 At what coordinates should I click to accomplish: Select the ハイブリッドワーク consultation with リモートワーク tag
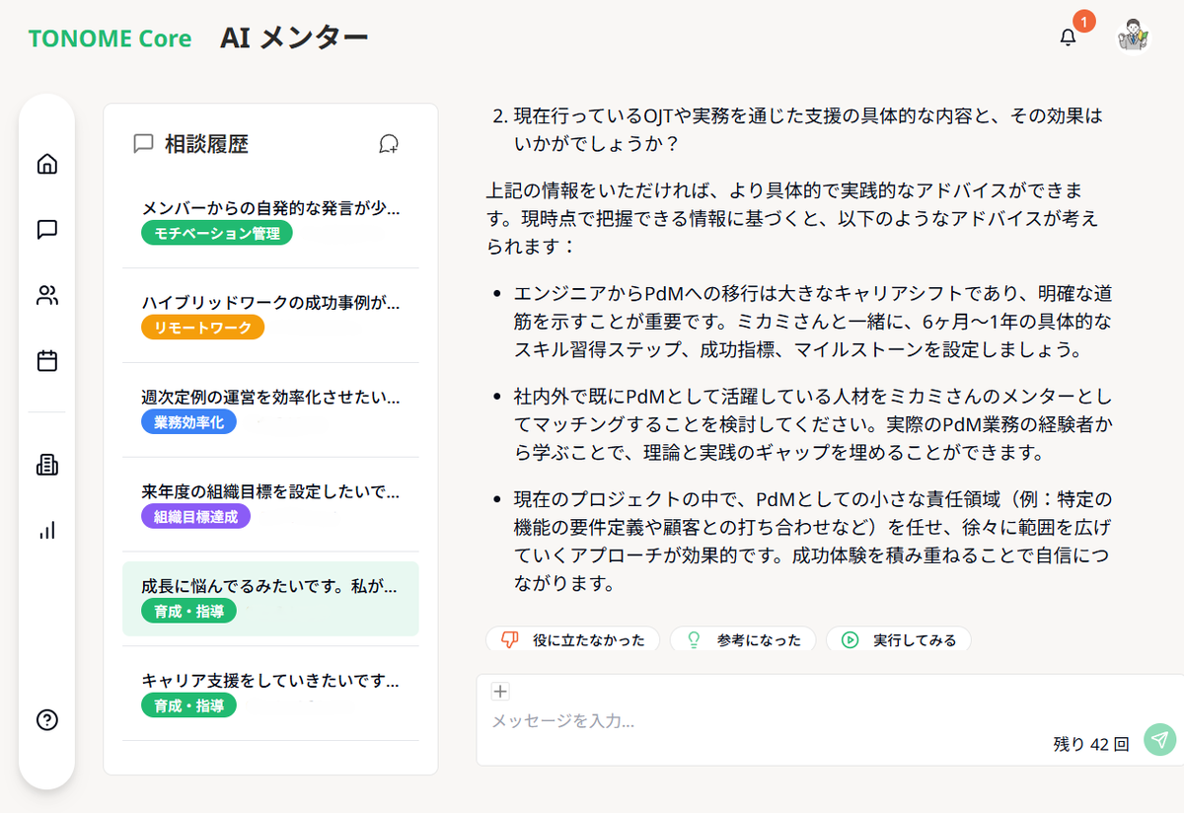coord(270,316)
